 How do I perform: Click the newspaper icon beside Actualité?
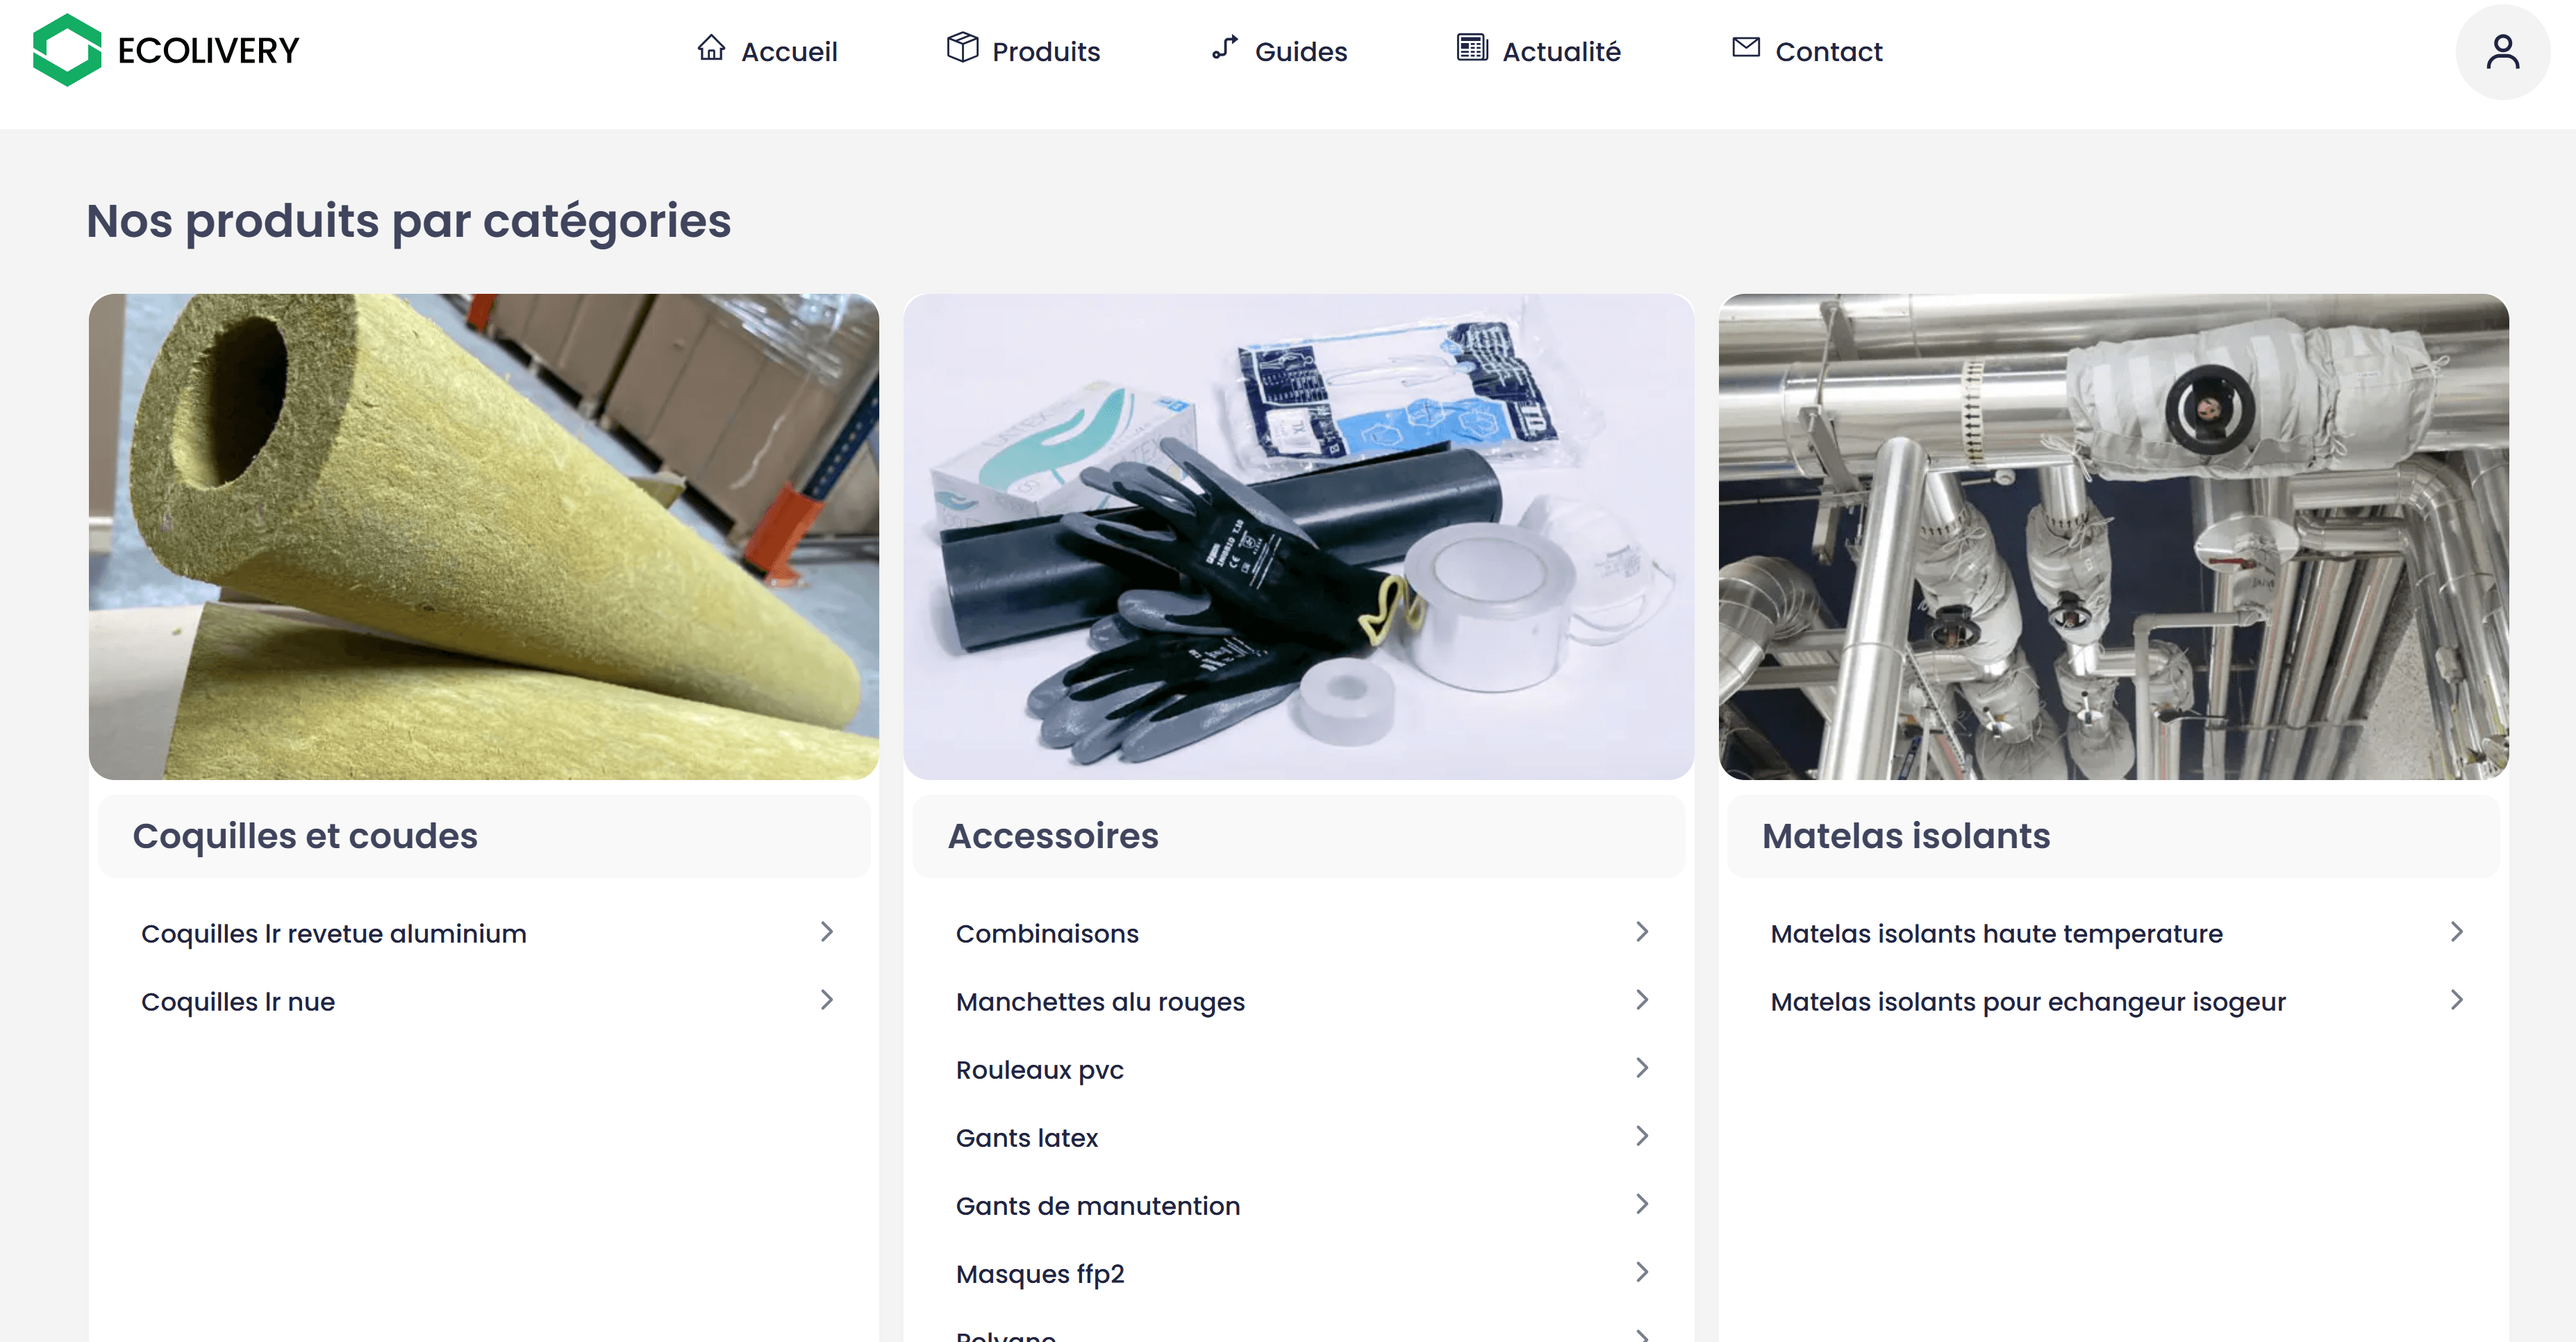[1472, 47]
